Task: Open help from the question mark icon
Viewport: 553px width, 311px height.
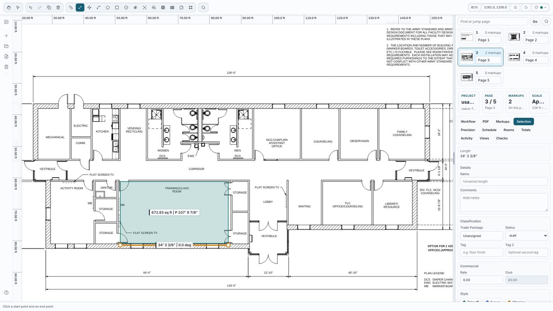Action: [6, 293]
